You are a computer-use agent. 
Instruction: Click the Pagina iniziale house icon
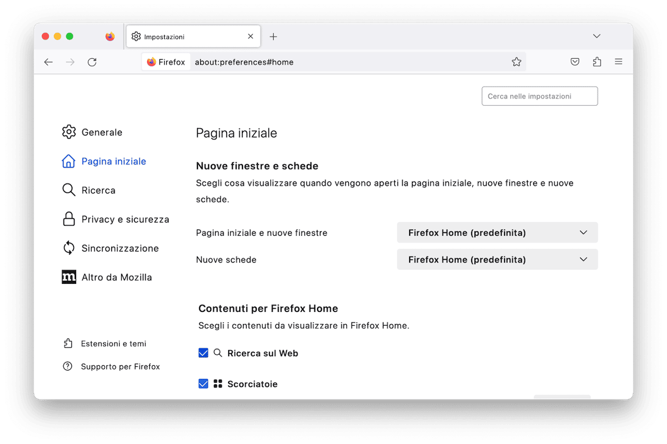pos(69,161)
